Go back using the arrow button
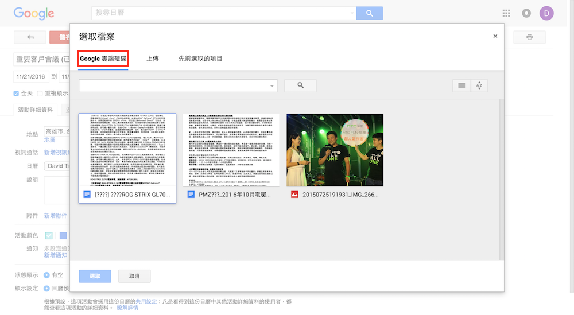 tap(30, 37)
